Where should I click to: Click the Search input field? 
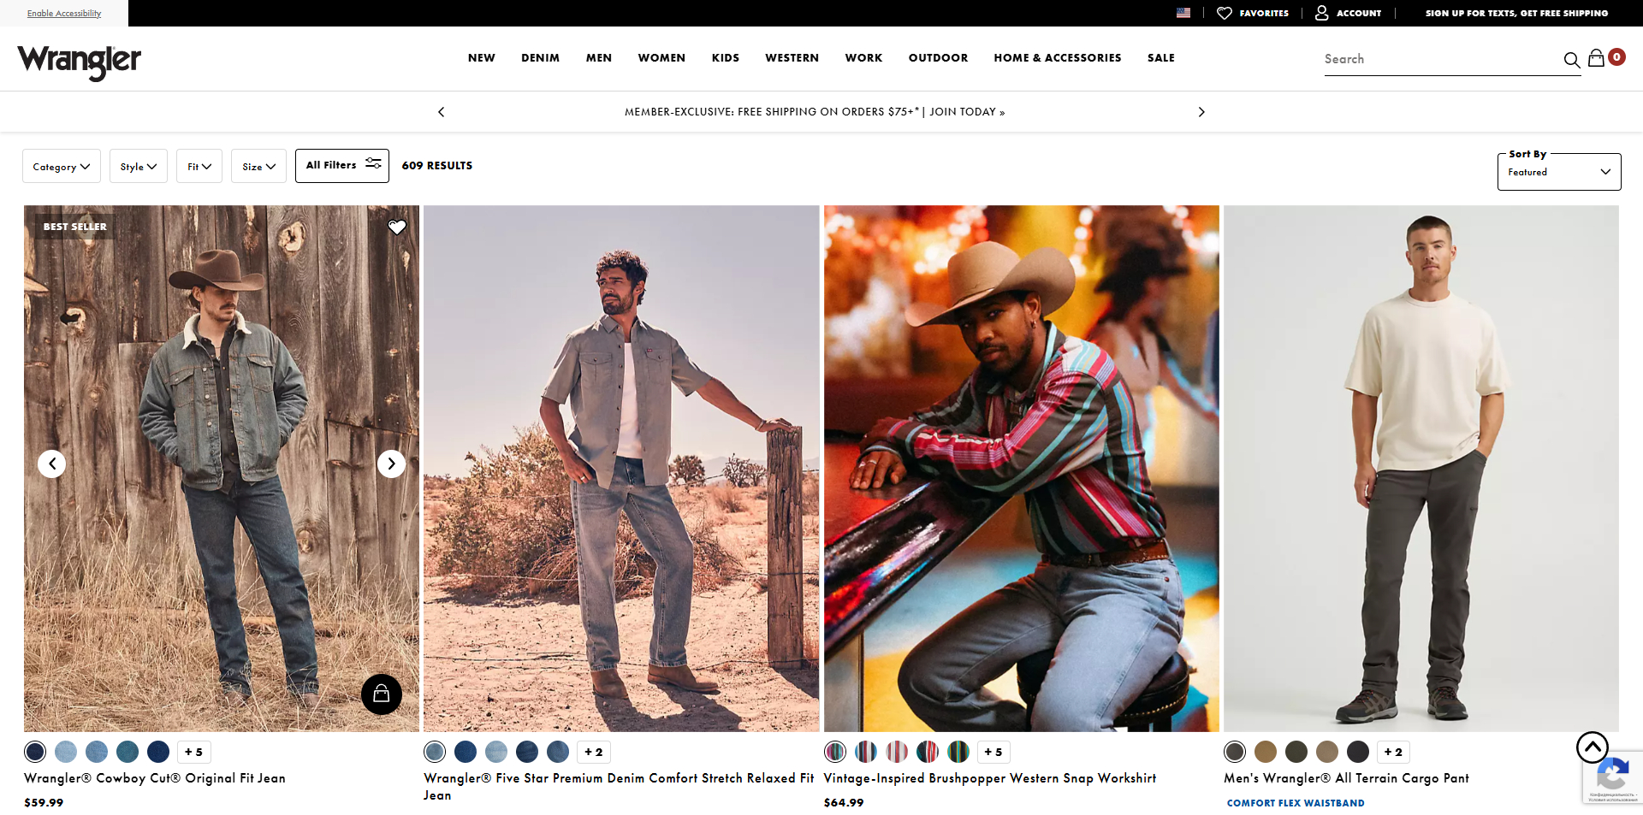(x=1442, y=59)
